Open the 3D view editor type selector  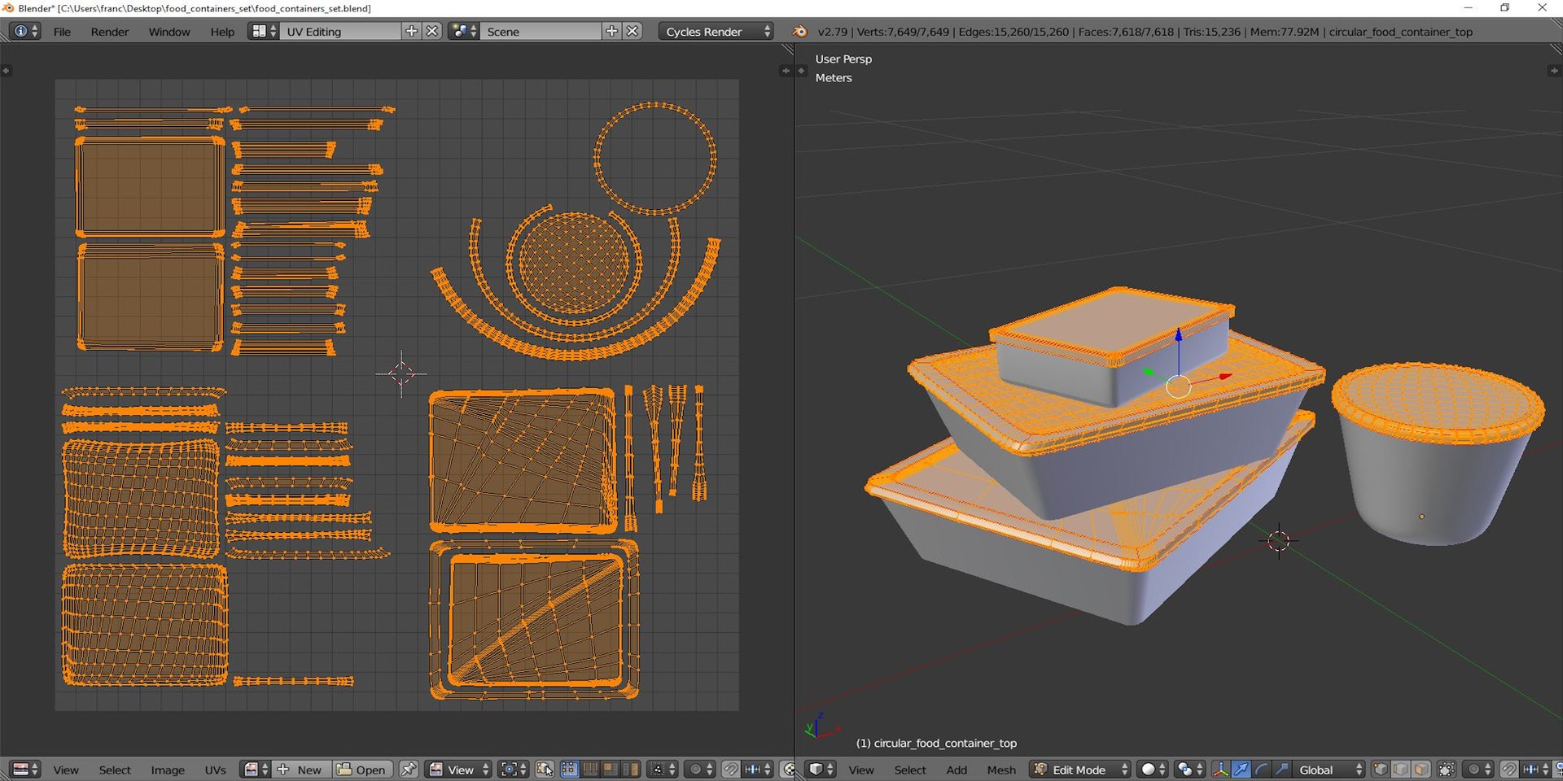(821, 770)
